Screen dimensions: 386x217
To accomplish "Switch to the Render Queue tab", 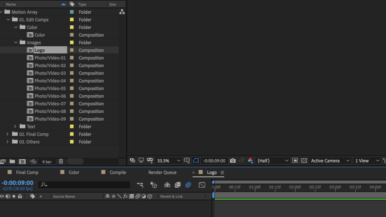I will click(x=162, y=173).
